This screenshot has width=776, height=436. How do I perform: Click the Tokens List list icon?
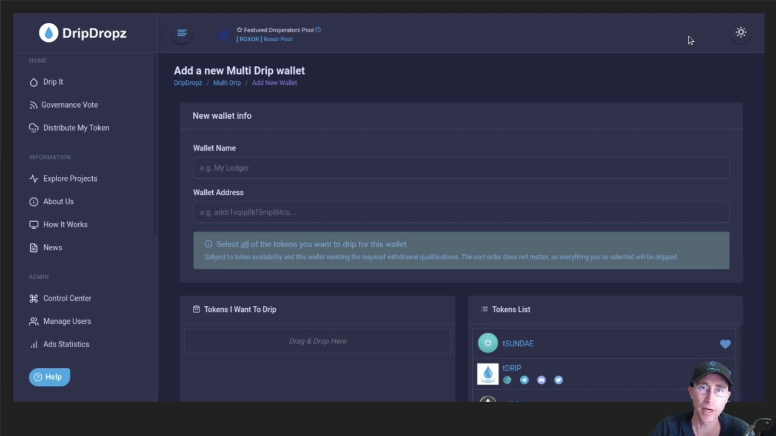(x=484, y=309)
